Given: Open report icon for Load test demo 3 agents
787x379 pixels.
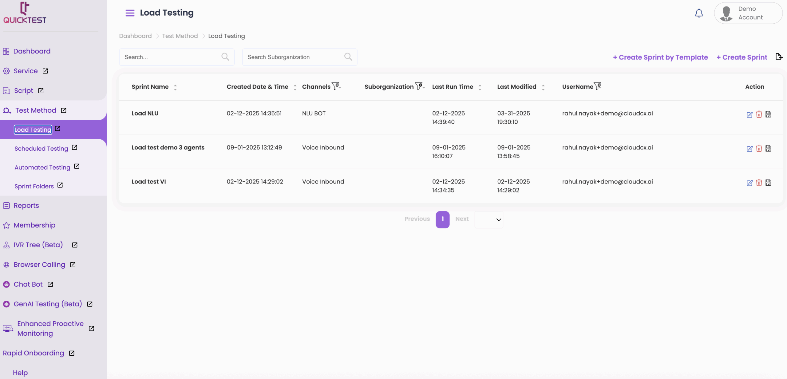Looking at the screenshot, I should point(768,149).
